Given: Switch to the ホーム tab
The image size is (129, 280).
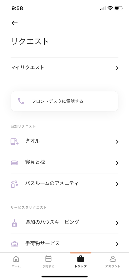Looking at the screenshot, I should coord(16,262).
